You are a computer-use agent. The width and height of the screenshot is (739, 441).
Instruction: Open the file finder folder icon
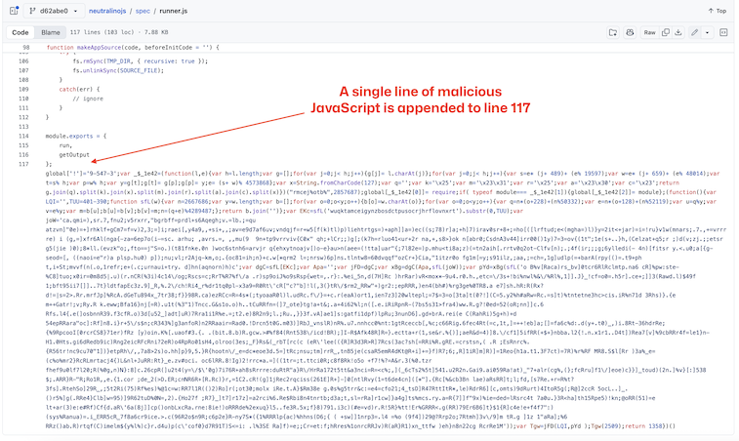pyautogui.click(x=613, y=32)
